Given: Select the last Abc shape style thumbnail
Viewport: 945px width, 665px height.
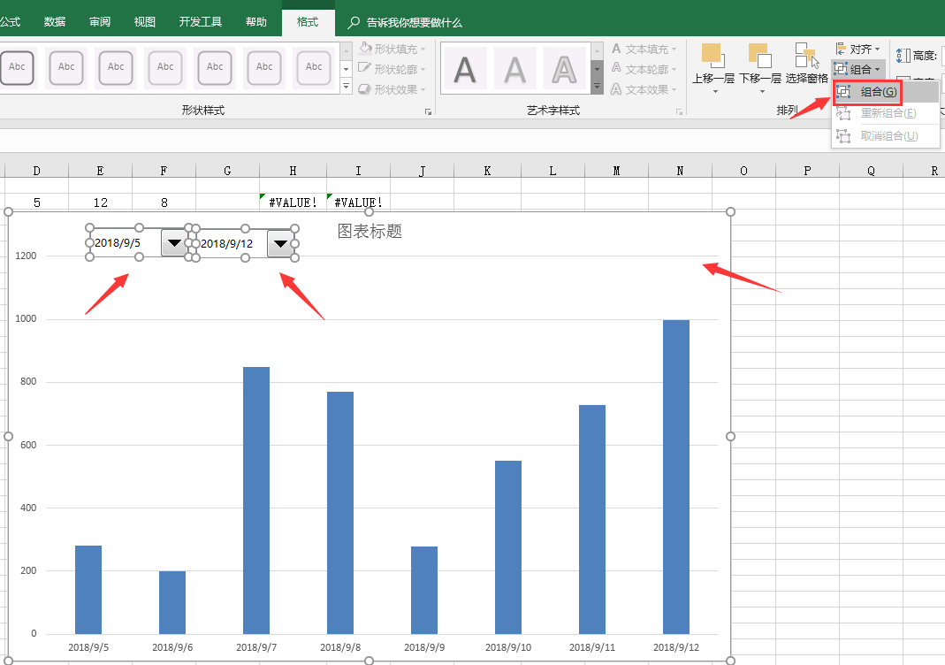Looking at the screenshot, I should tap(314, 67).
